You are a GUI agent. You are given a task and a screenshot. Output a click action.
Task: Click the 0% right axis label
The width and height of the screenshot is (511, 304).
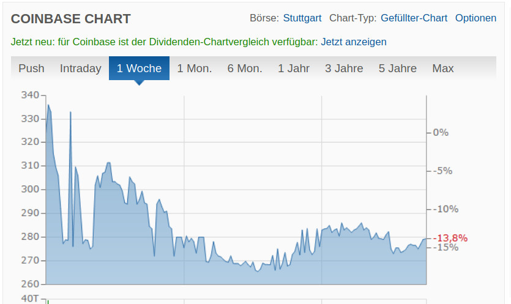point(441,133)
